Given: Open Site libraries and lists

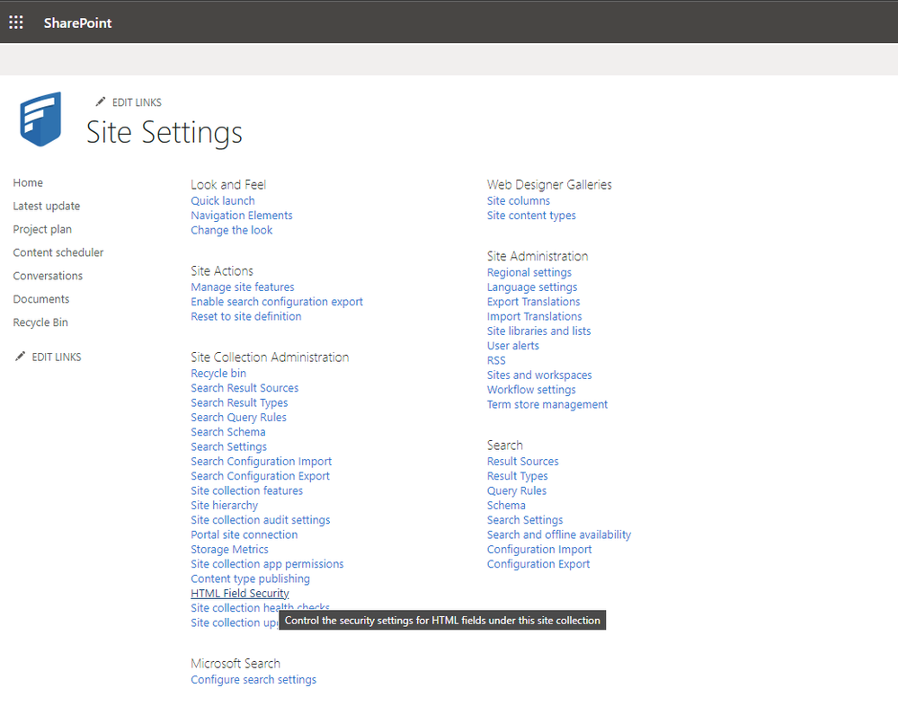Looking at the screenshot, I should (539, 331).
